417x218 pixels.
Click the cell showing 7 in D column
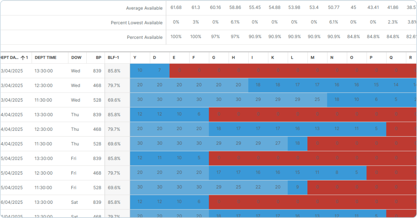(160, 70)
